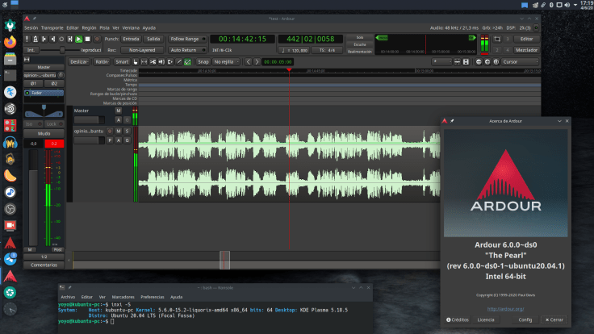The image size is (594, 334).
Task: Stop the transport playback
Action: 87,38
